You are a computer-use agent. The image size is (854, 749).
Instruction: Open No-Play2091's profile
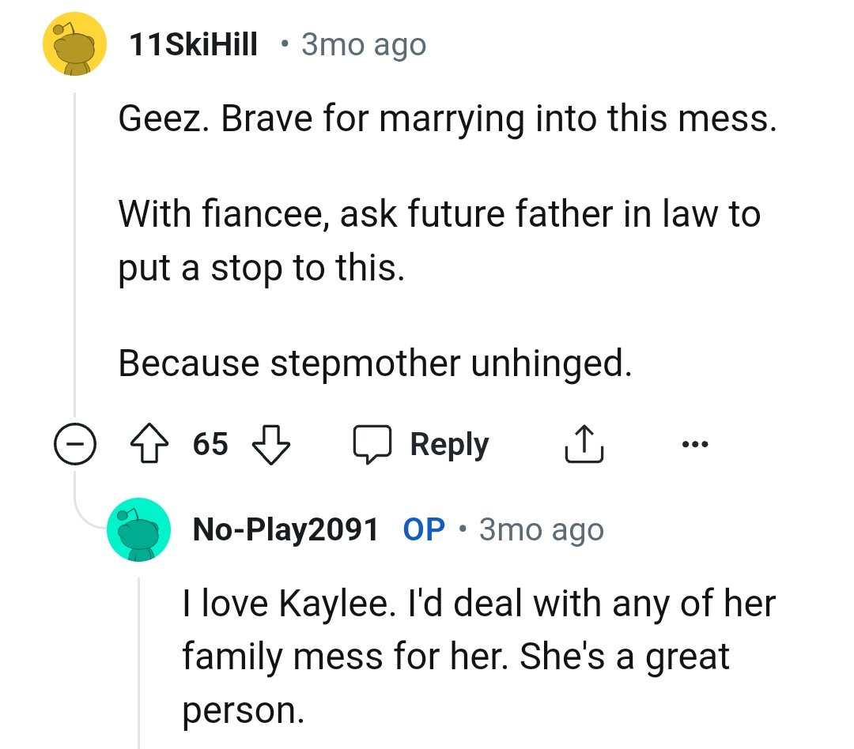pyautogui.click(x=287, y=529)
